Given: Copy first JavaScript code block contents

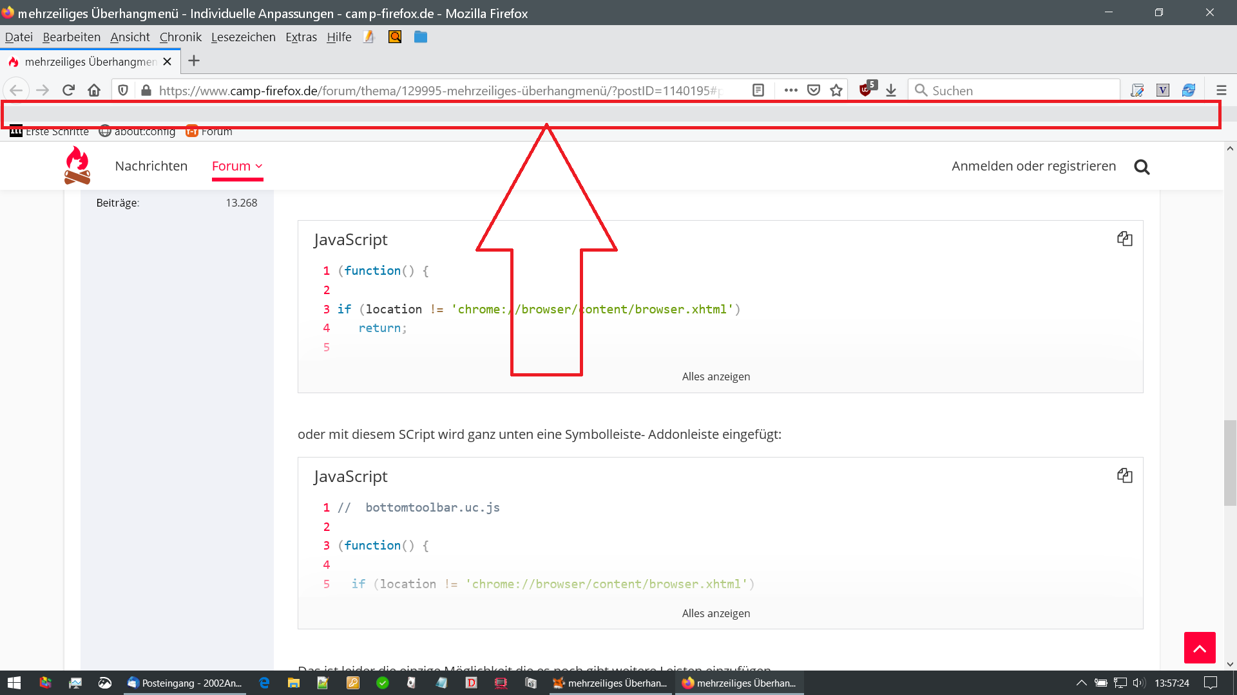Looking at the screenshot, I should point(1124,239).
